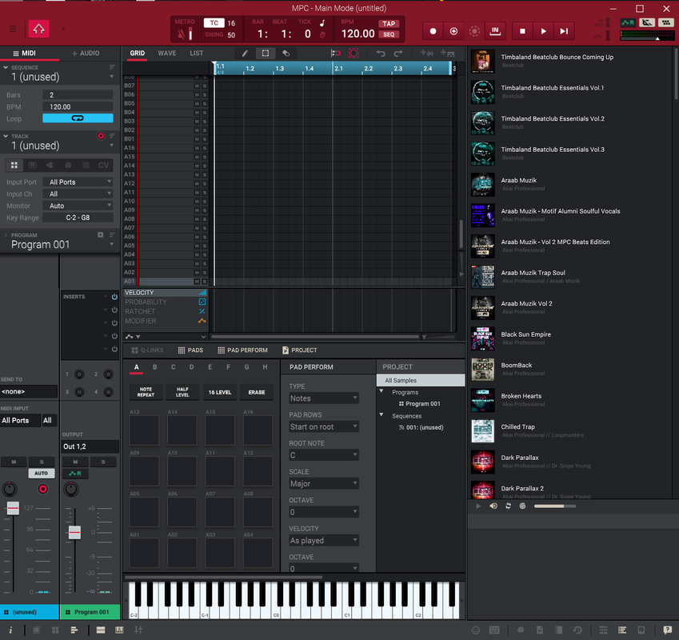Click the Program 001 level fader
The height and width of the screenshot is (640, 679).
(74, 532)
